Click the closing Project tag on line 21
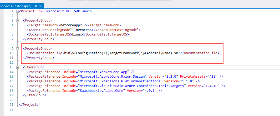 (x=29, y=105)
